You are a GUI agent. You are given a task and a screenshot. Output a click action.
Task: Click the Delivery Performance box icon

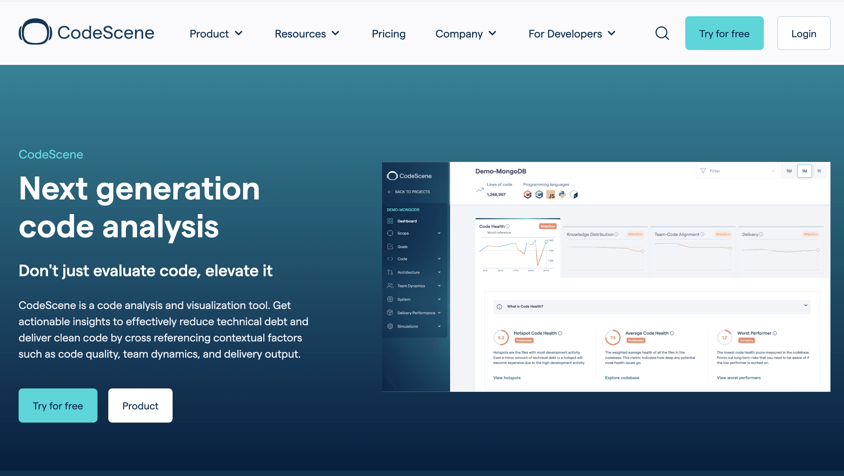(x=390, y=313)
